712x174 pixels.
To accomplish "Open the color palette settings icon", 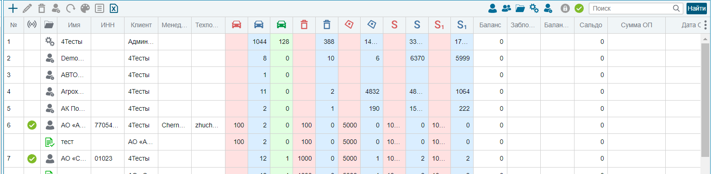I will pos(85,8).
